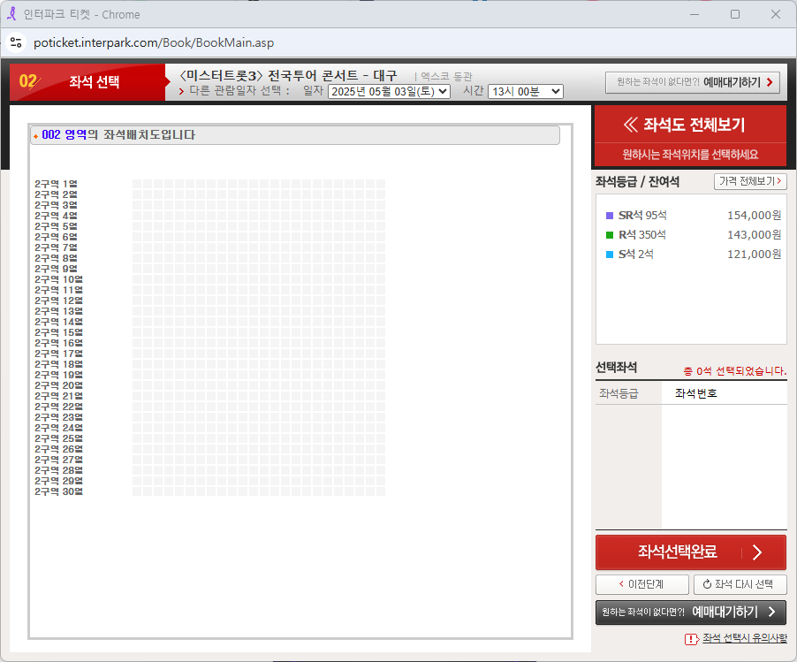Select the SR석 purple color swatch
Viewport: 797px width, 662px height.
click(x=610, y=216)
